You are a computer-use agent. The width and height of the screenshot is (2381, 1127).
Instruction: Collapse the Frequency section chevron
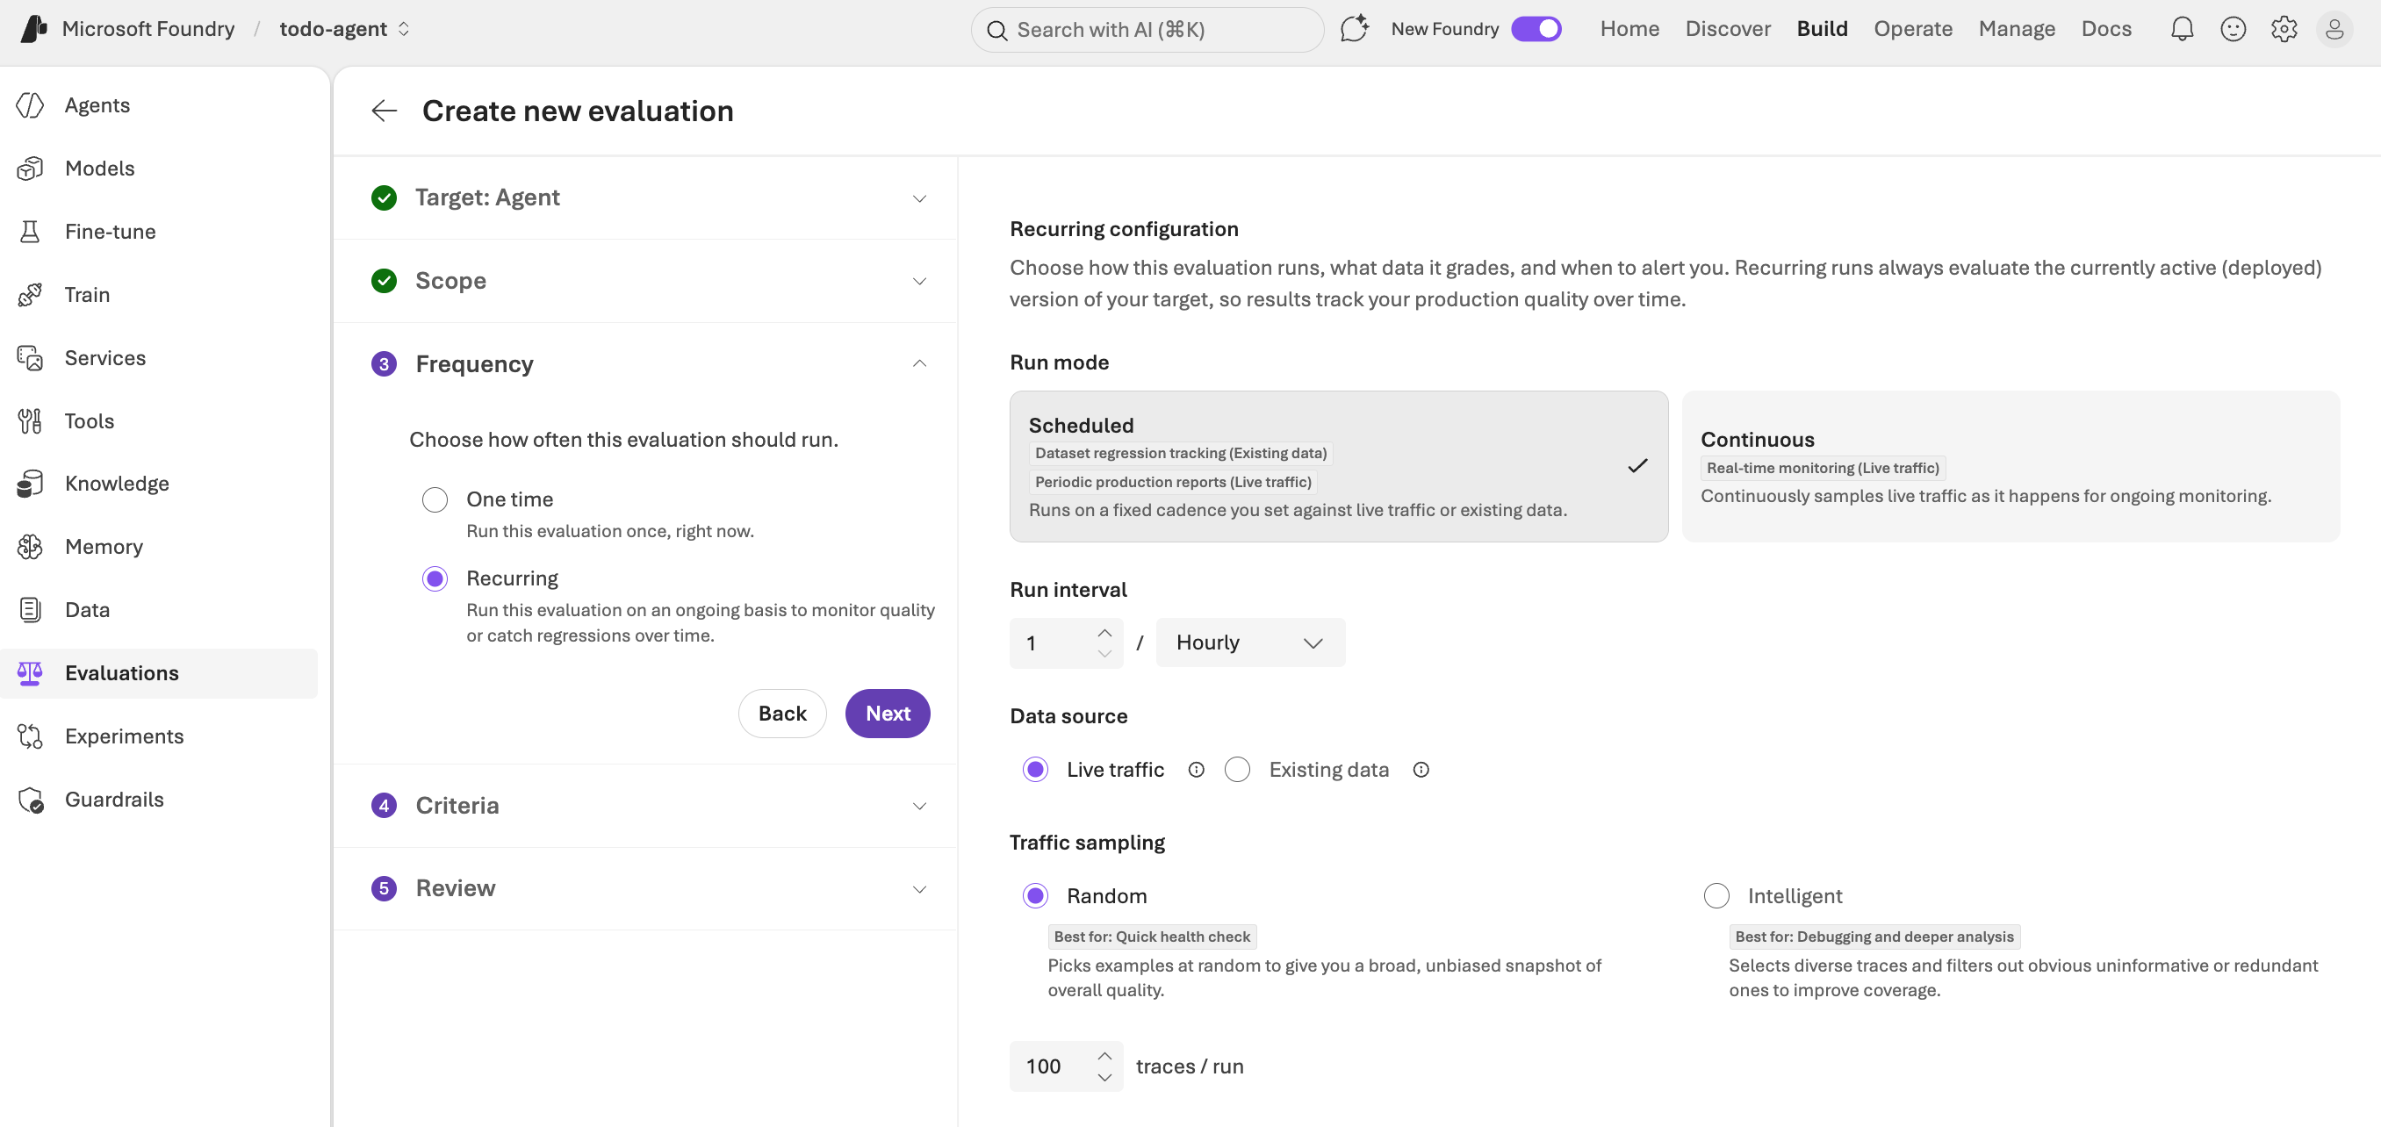(x=918, y=364)
